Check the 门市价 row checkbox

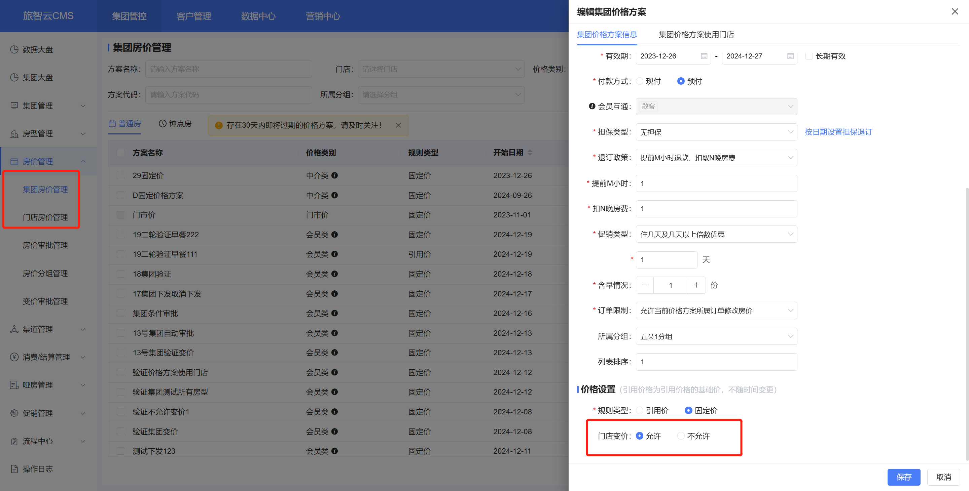120,215
